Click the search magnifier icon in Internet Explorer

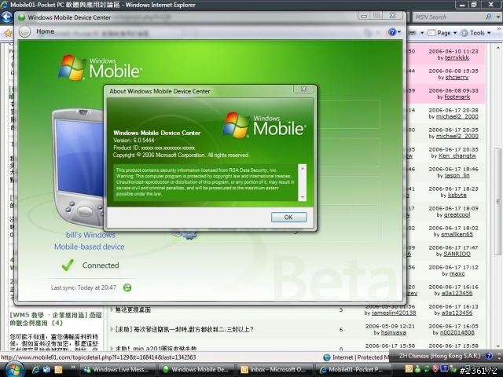pos(488,16)
